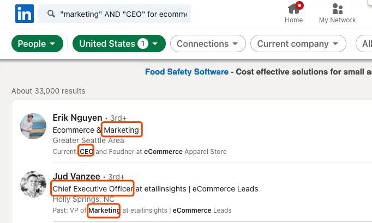Open Jud Vanzee's profile photo

[33, 184]
